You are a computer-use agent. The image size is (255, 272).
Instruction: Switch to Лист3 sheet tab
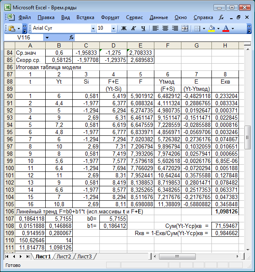[x=84, y=256]
